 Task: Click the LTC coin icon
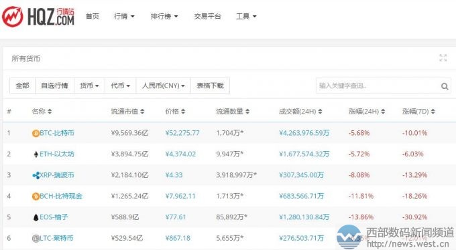(36, 239)
